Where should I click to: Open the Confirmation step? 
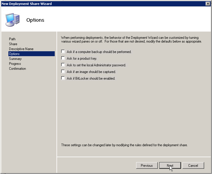17,69
